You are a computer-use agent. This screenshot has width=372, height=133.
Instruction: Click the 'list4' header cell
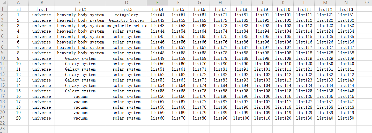point(157,9)
